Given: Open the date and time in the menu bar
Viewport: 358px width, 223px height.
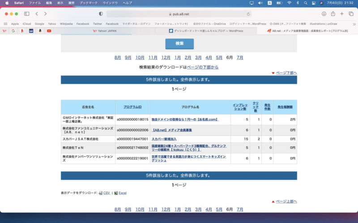Looking at the screenshot, I should pos(340,3).
